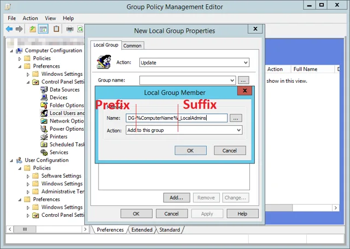
Task: Click the Back arrow toolbar icon
Action: 9,29
